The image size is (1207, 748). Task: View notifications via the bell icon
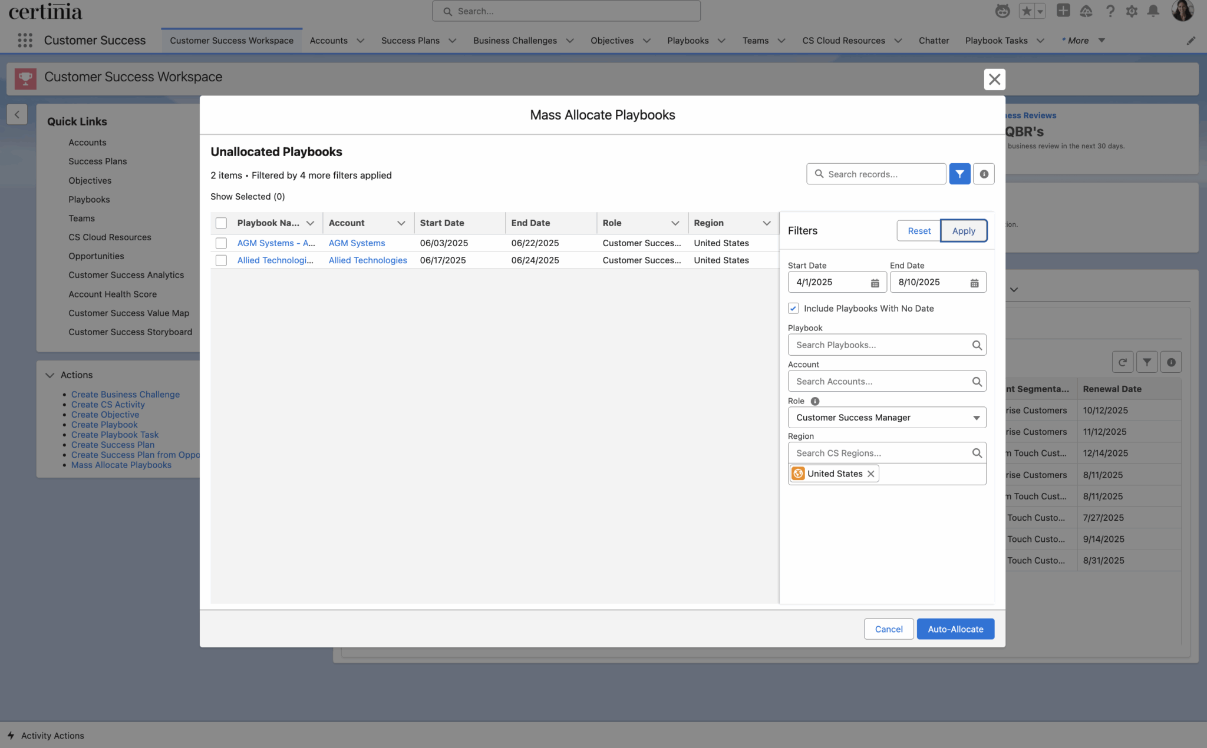pyautogui.click(x=1153, y=11)
